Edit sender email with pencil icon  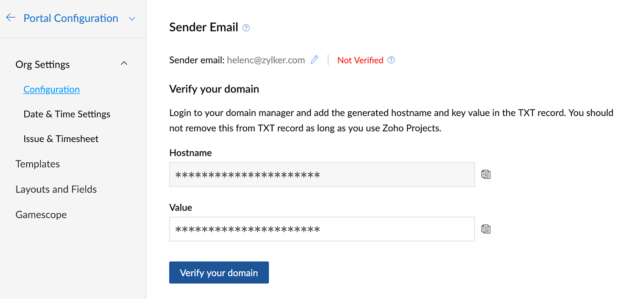pos(314,60)
